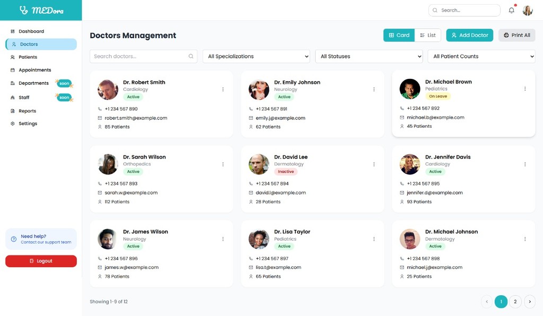Viewport: 543px width, 316px height.
Task: Click the help question mark icon
Action: (x=13, y=239)
